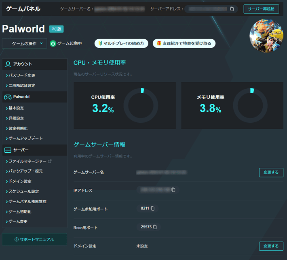Click the IPアドレス label
The height and width of the screenshot is (260, 287).
(83, 190)
